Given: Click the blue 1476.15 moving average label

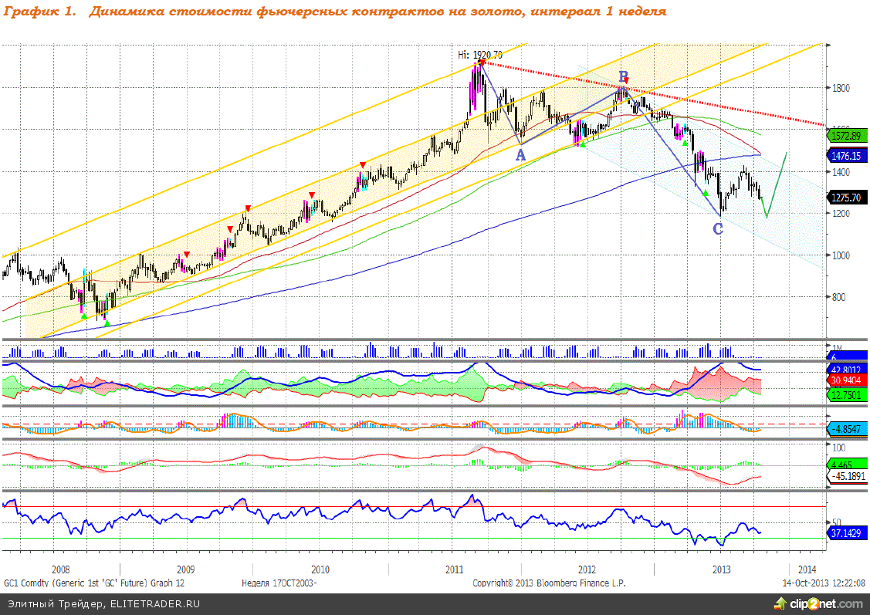Looking at the screenshot, I should (x=848, y=155).
